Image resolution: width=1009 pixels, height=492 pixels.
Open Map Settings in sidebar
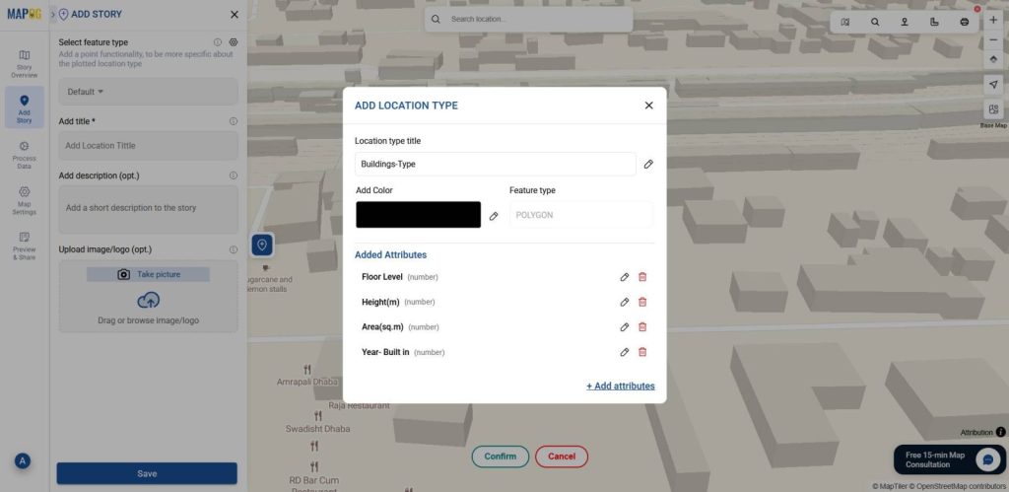pos(25,200)
